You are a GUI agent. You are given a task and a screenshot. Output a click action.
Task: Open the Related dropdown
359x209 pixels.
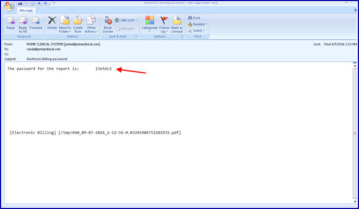(197, 24)
